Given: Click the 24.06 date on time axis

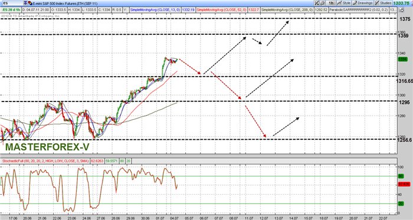Looking at the screenshot, I should click(87, 218).
